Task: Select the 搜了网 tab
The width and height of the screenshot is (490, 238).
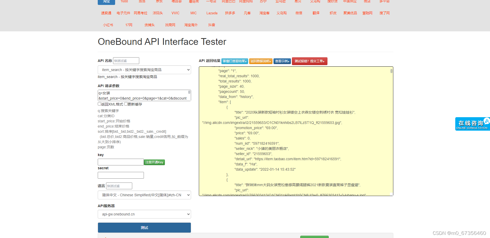Action: 384,13
